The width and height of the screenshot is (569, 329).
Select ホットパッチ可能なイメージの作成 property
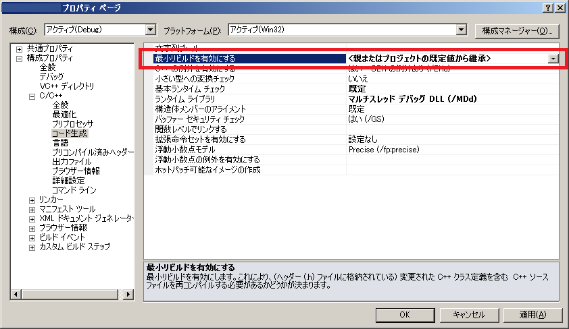pos(208,170)
